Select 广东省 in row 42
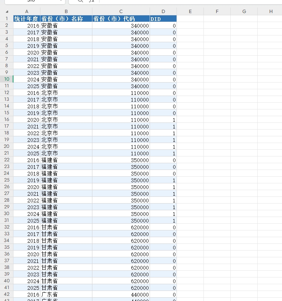The image size is (282, 301). point(66,294)
